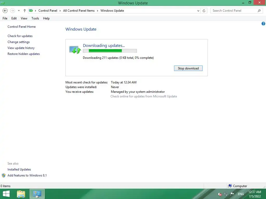Open the Edit menu

(x=14, y=18)
